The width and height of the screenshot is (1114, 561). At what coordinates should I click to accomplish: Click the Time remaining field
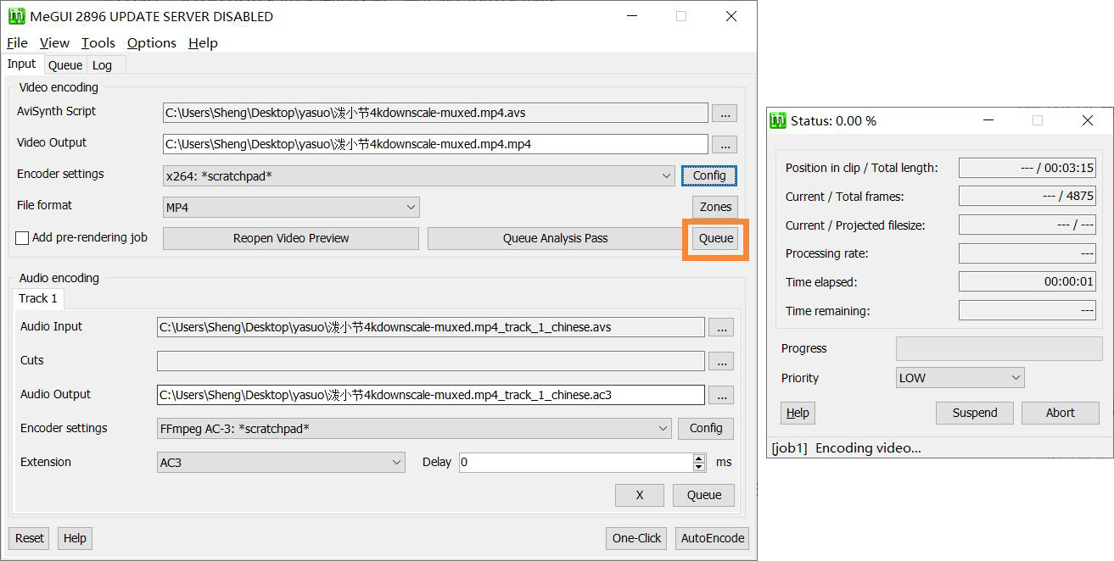tap(1027, 311)
